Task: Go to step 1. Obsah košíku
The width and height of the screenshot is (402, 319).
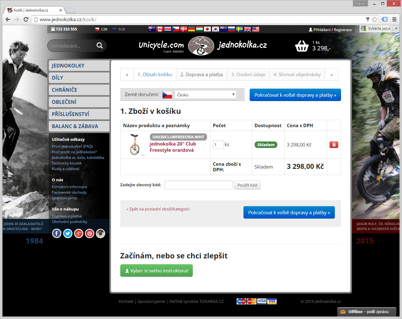Action: (x=155, y=75)
